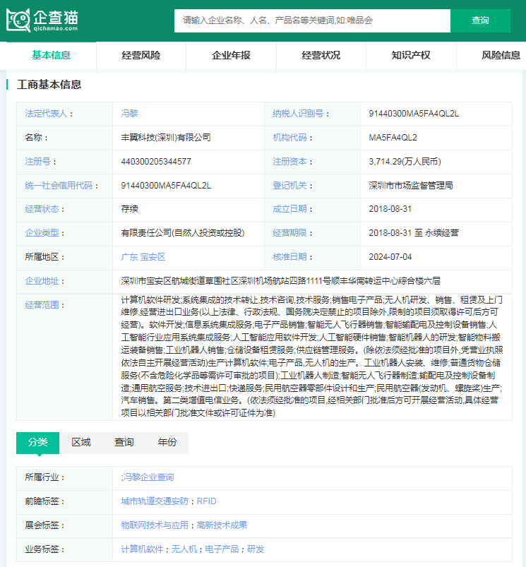526x567 pixels.
Task: Open the 高新技术成果 tag link
Action: pyautogui.click(x=222, y=525)
